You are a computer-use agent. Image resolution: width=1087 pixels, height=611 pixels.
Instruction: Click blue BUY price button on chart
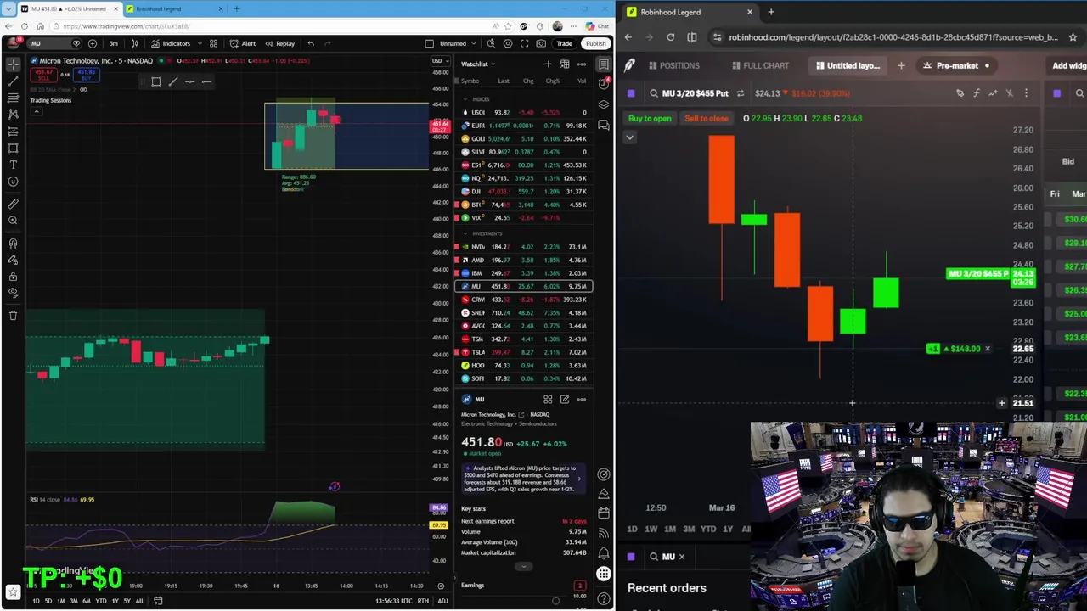86,75
